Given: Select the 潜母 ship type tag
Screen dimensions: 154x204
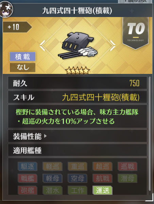Looking at the screenshot, I should 127,178.
